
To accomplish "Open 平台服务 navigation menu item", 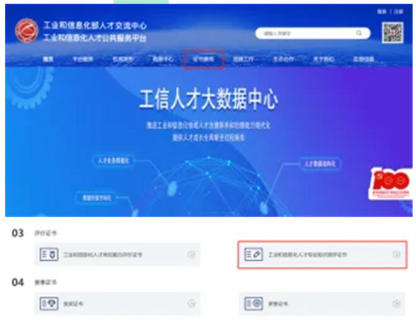I will [83, 59].
